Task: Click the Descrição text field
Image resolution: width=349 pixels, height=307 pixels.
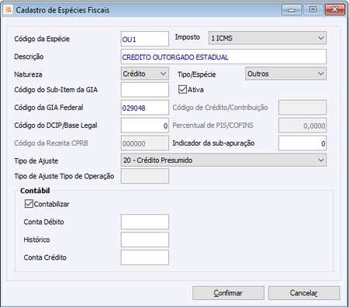Action: pyautogui.click(x=223, y=57)
